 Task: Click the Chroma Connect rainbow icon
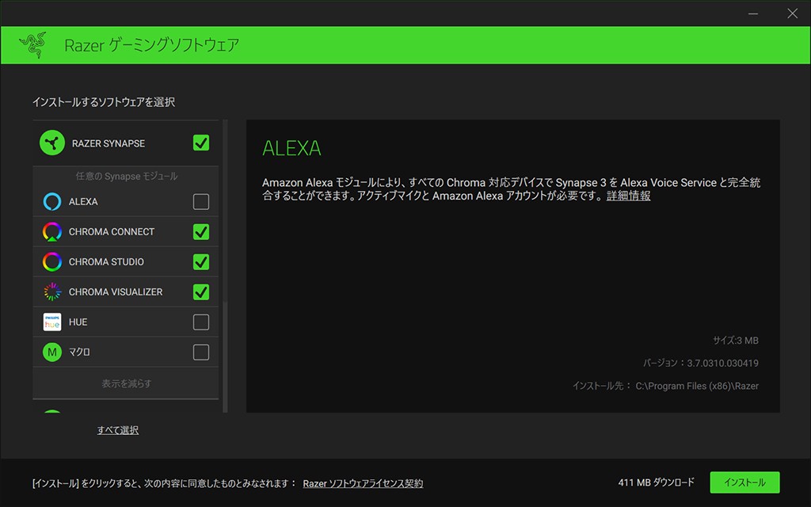click(52, 232)
